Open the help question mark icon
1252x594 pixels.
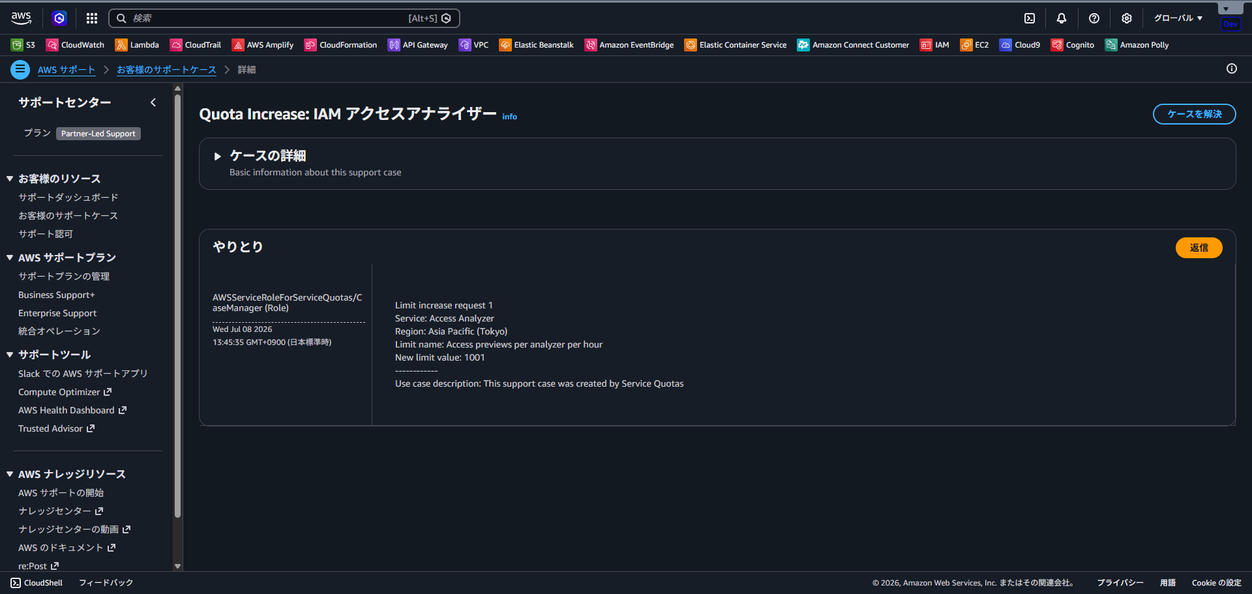(x=1094, y=18)
